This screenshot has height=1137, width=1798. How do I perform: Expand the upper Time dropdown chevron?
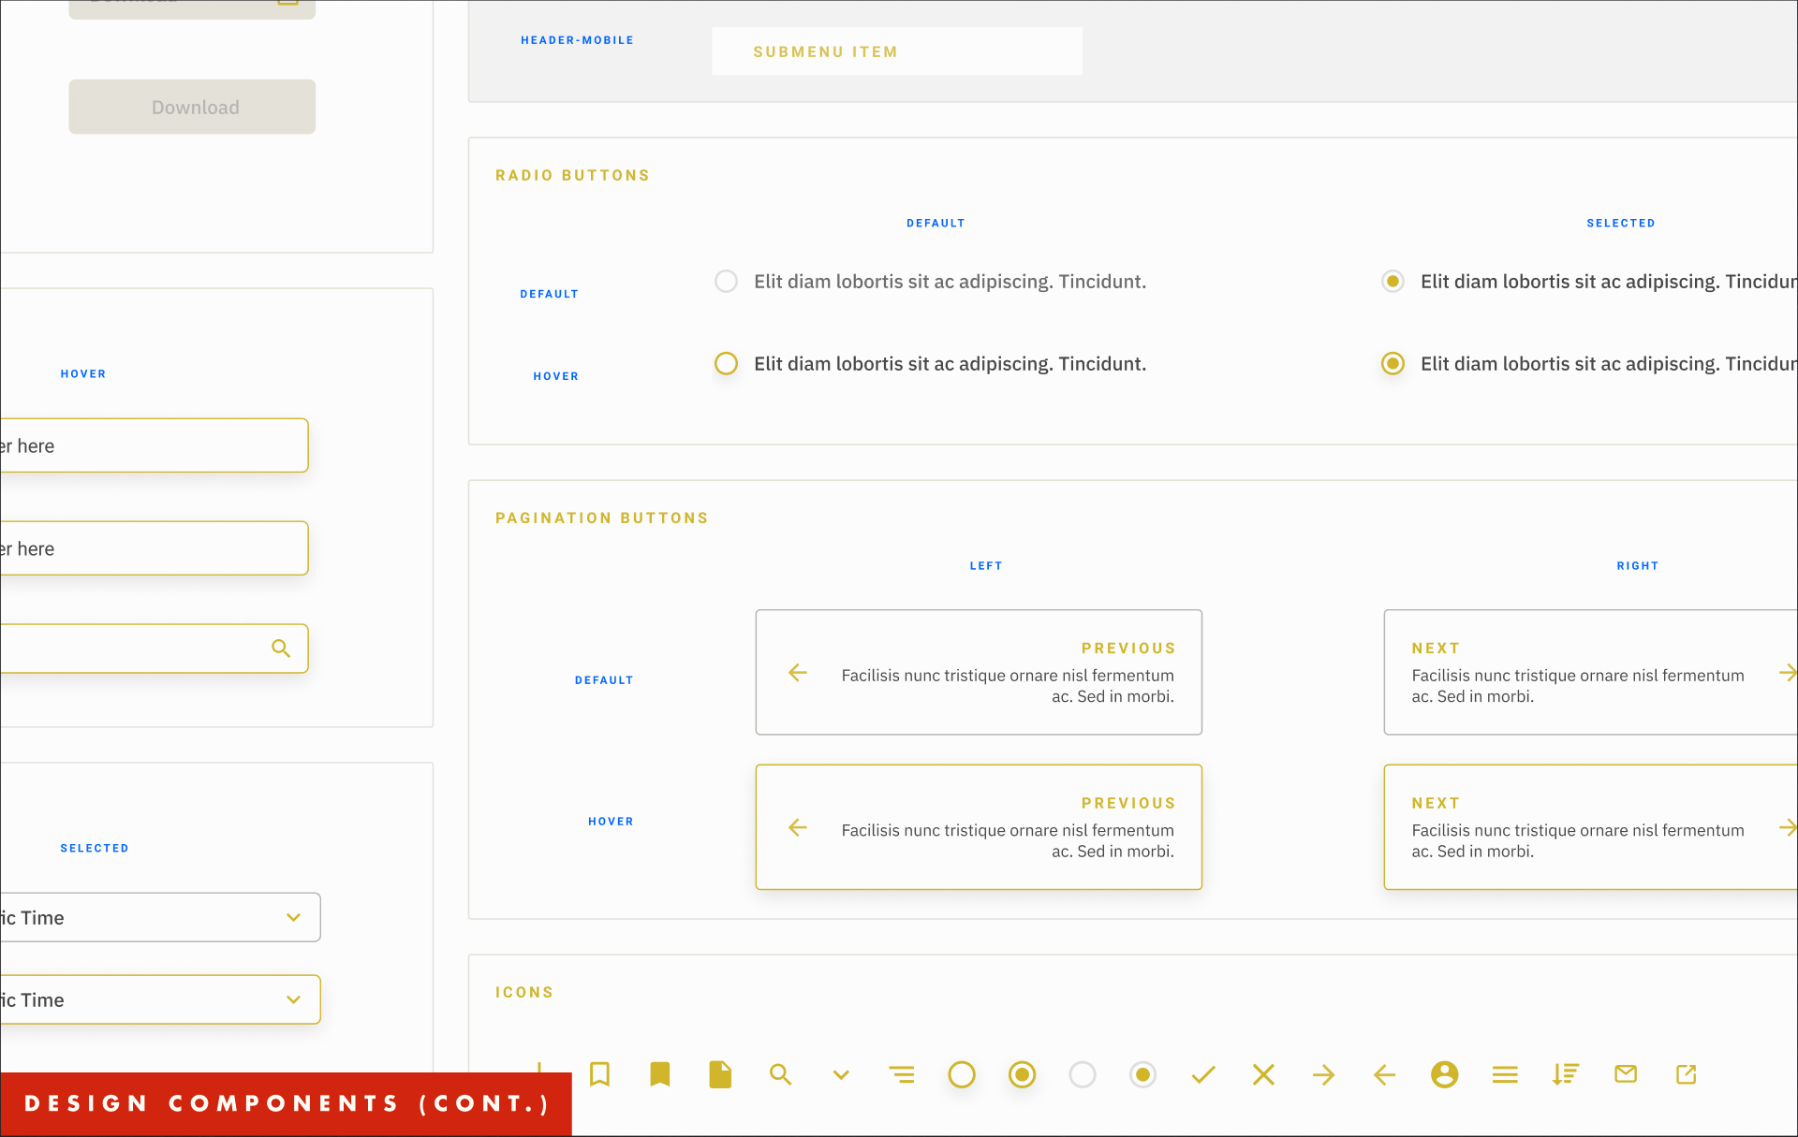tap(293, 918)
